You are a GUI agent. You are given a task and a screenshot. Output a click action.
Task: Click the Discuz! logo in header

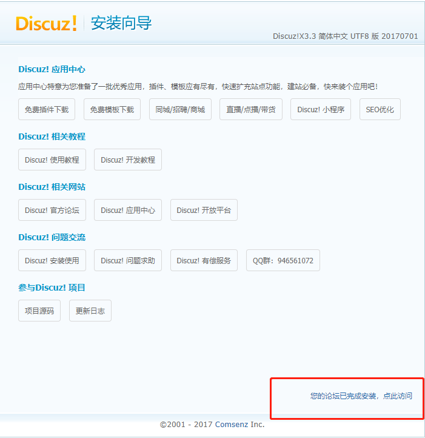(46, 23)
